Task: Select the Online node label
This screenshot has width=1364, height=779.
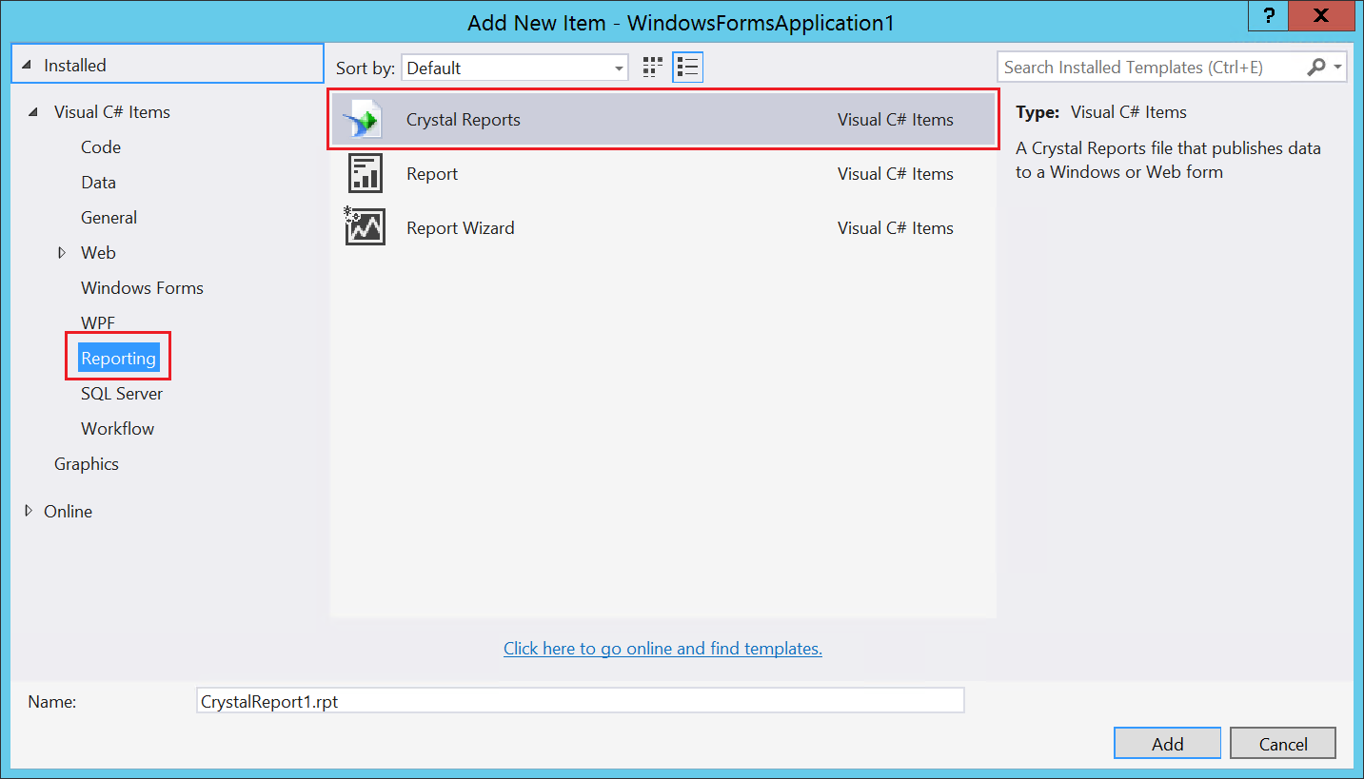Action: (68, 512)
